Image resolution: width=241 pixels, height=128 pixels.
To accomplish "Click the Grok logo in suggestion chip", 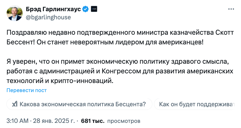I will click(x=15, y=104).
